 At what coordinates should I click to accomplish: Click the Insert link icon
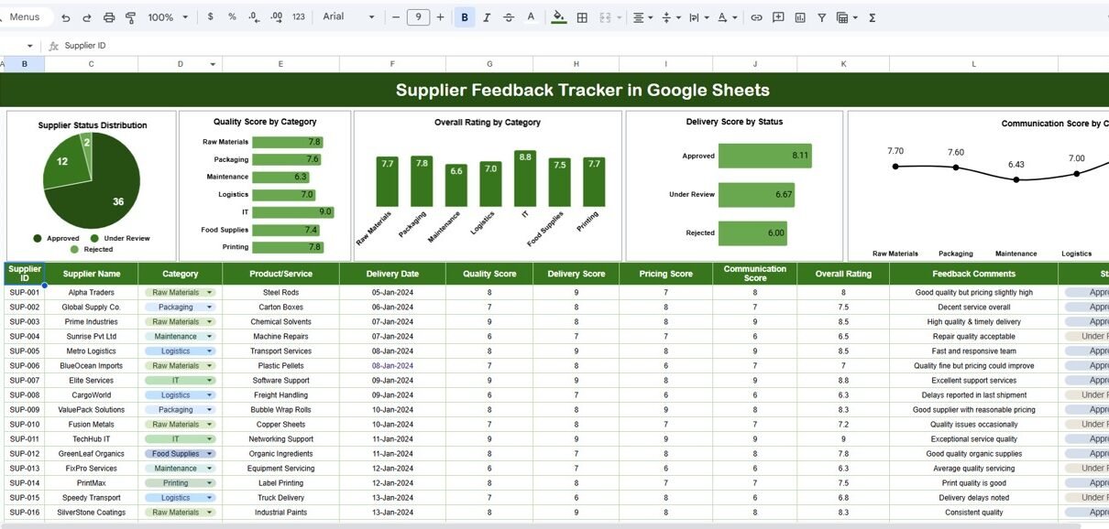click(x=756, y=17)
